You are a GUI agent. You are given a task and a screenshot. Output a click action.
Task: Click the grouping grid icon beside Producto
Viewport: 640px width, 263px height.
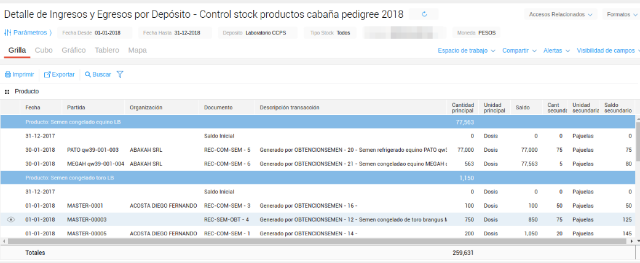pos(7,92)
